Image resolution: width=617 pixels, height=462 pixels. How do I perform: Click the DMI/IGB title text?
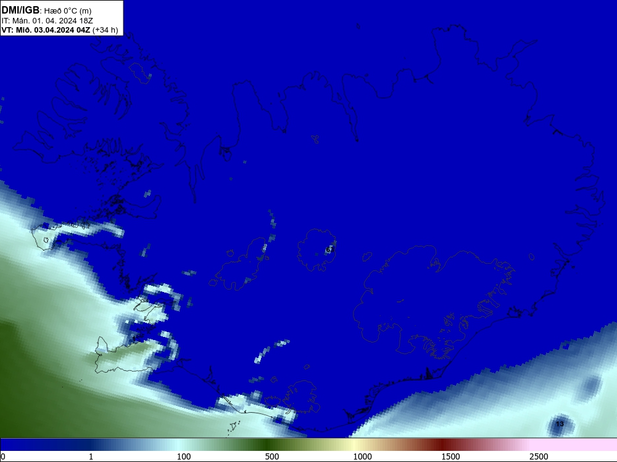(20, 10)
